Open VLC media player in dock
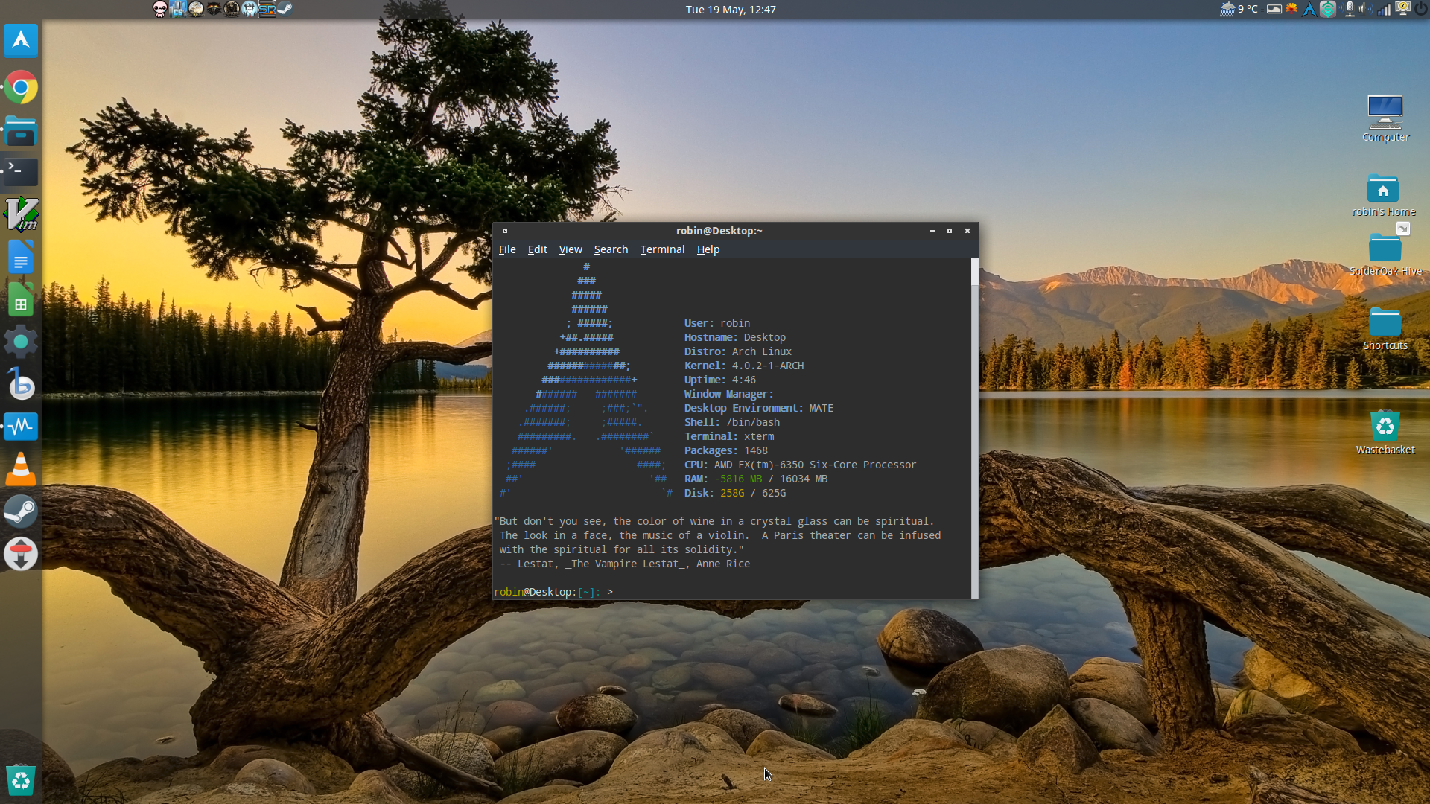Viewport: 1430px width, 804px height. click(21, 469)
